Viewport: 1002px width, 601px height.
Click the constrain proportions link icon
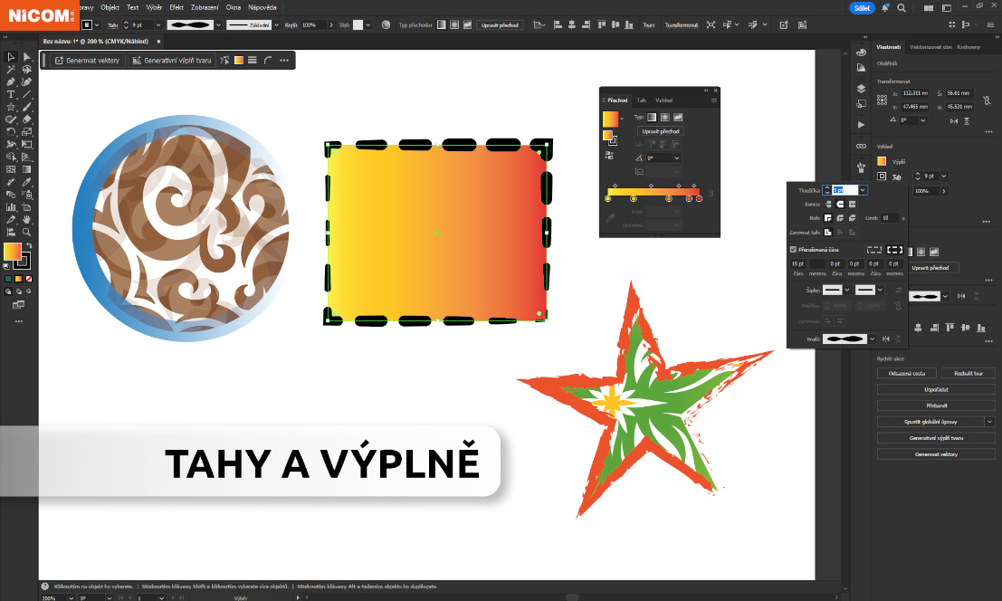[x=987, y=100]
